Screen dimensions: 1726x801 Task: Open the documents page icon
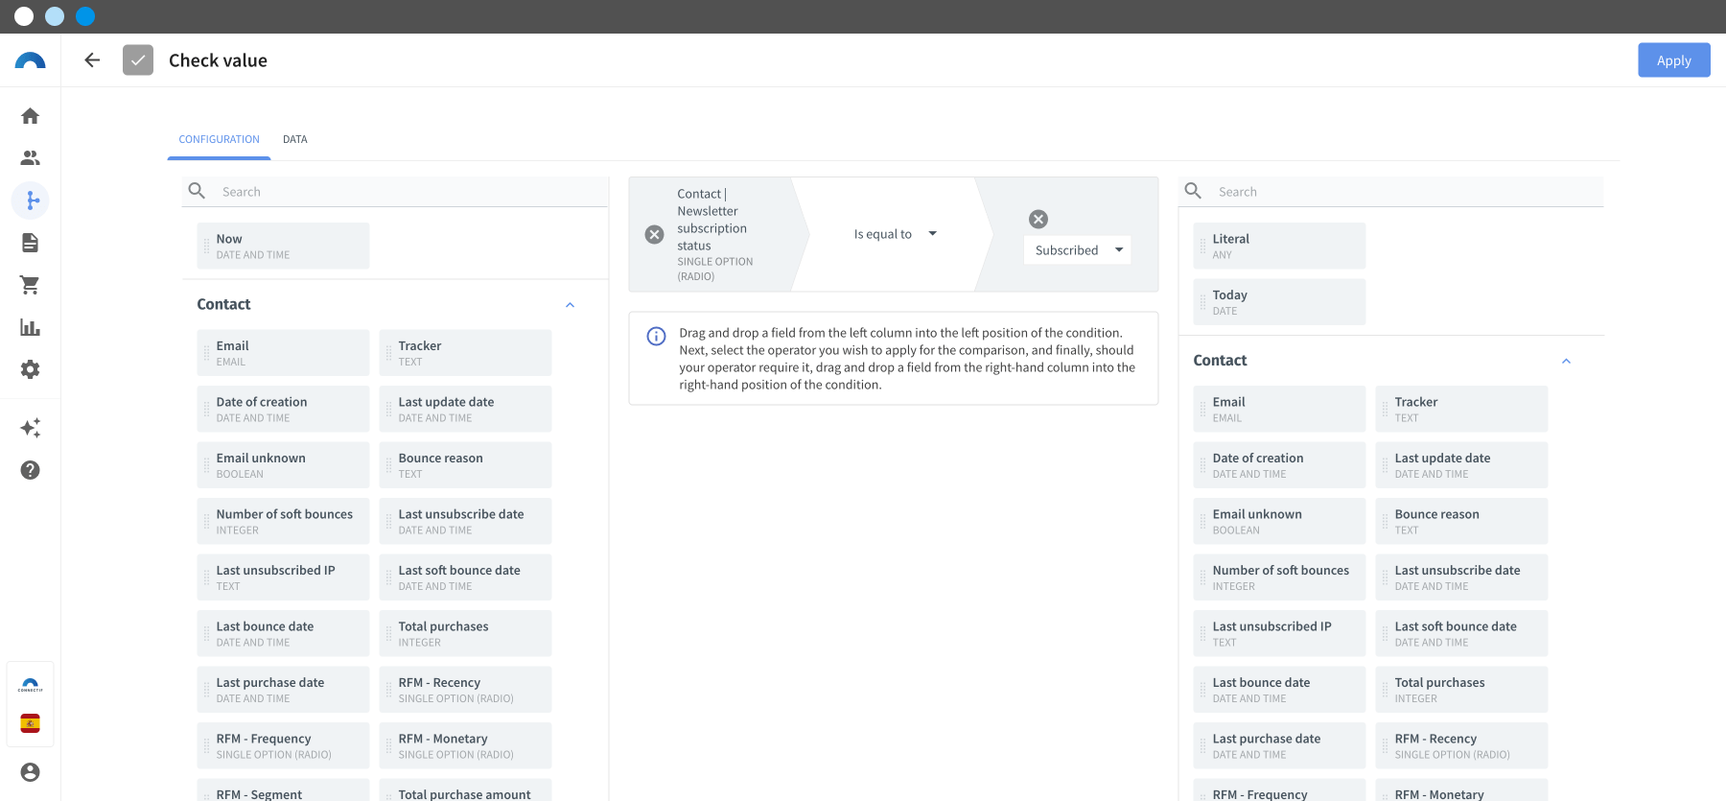[30, 243]
